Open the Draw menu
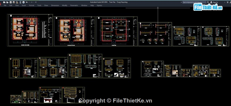 coord(46,5)
